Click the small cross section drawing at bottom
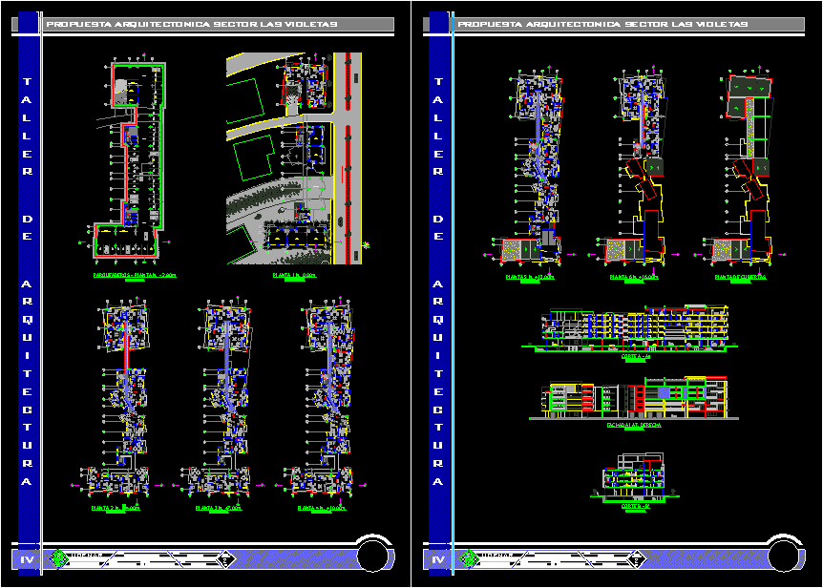This screenshot has width=823, height=588. point(633,482)
